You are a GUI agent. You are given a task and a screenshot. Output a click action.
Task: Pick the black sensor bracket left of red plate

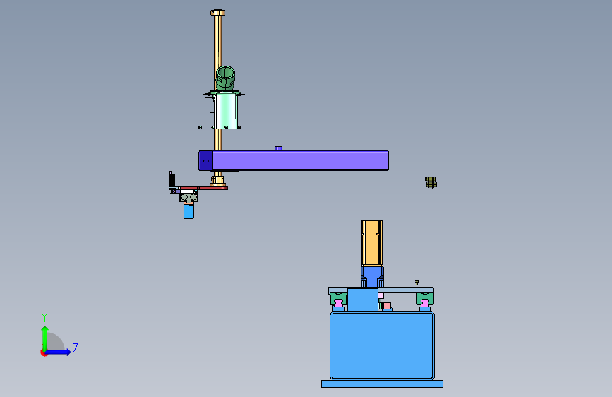[x=172, y=180]
